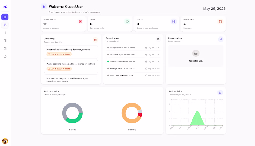Click the chart icon in Task activity header
The width and height of the screenshot is (255, 146).
pyautogui.click(x=220, y=93)
